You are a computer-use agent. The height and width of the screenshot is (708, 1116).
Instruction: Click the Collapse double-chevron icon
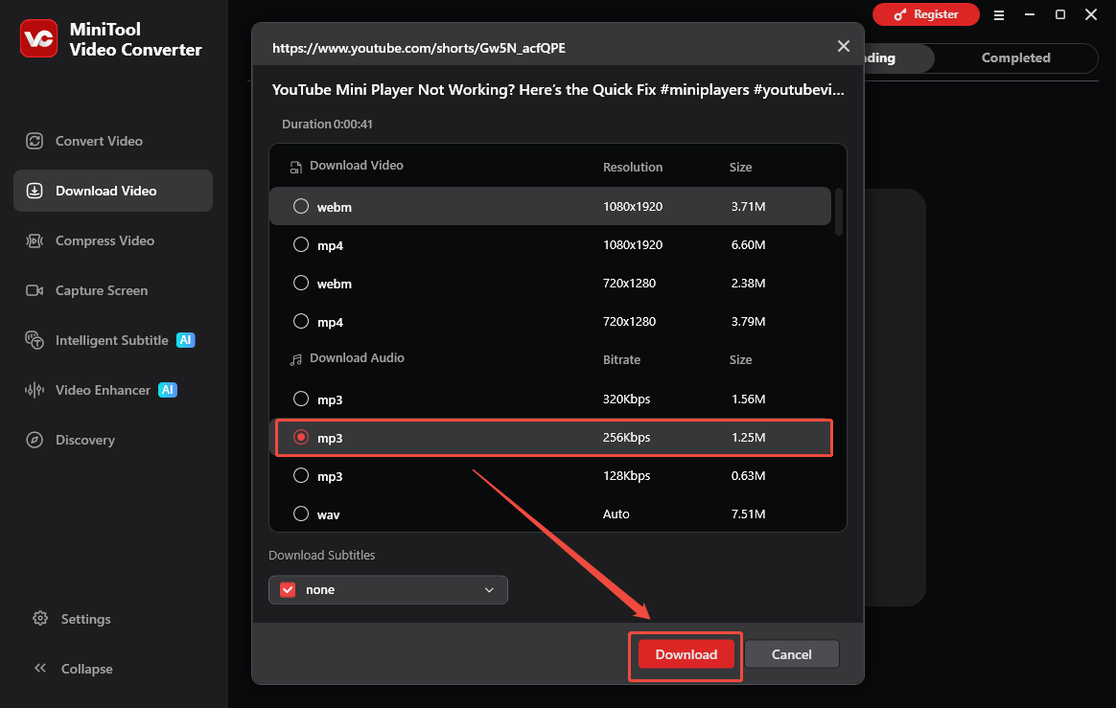click(40, 668)
